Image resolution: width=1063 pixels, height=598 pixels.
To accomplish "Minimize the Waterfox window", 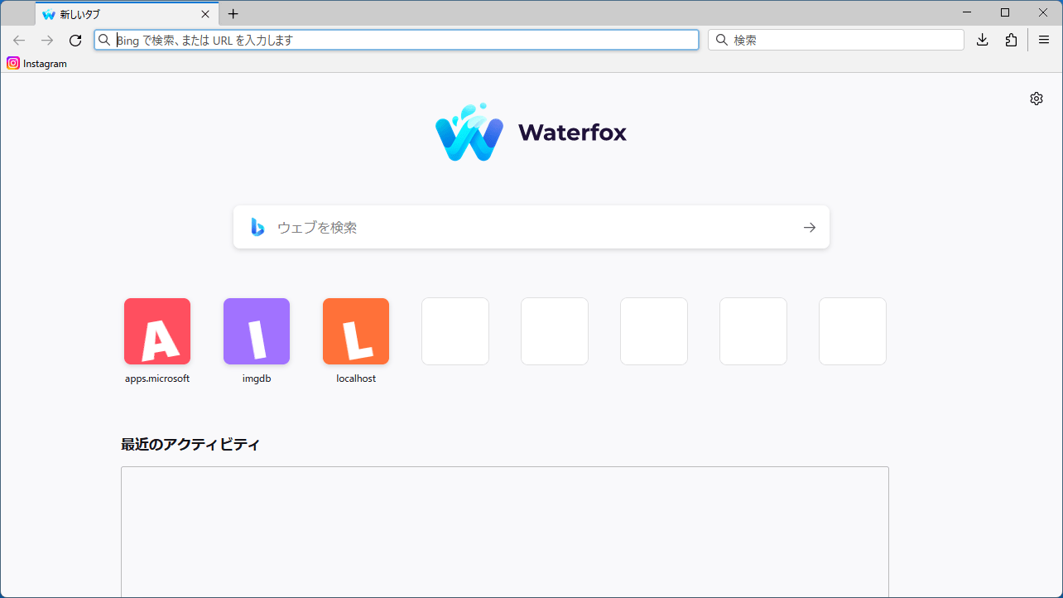I will click(x=967, y=12).
